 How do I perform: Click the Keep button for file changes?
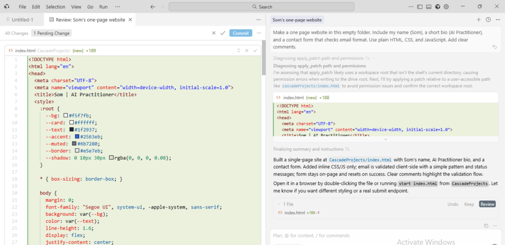pos(469,204)
